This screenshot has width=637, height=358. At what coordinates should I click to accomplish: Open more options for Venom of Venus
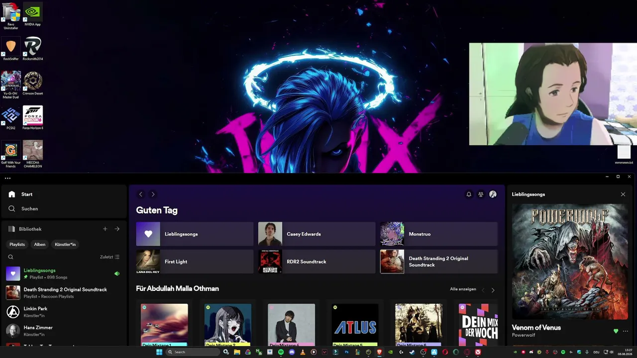click(x=626, y=331)
